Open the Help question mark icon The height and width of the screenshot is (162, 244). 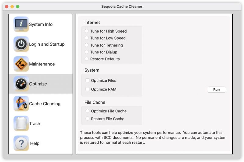21,143
